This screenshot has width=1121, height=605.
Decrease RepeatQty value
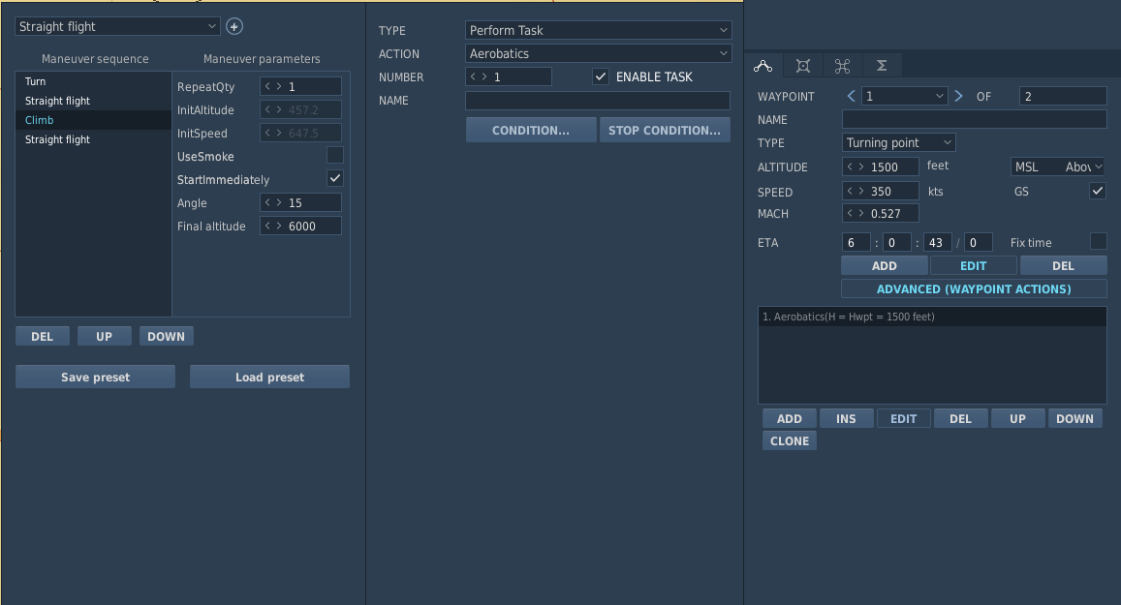[267, 86]
